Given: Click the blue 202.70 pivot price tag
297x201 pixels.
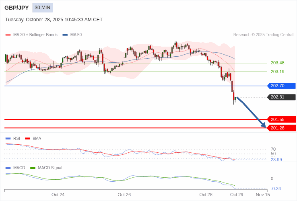Looking at the screenshot, I should pos(281,86).
